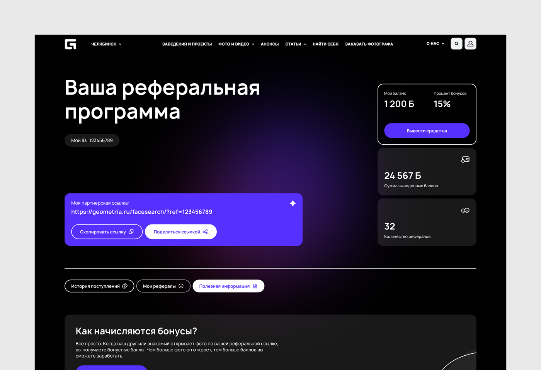Click the Geometria logo
541x370 pixels.
(x=71, y=44)
